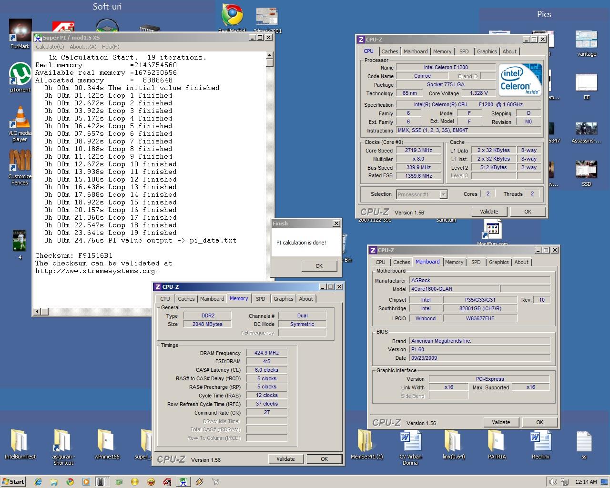The width and height of the screenshot is (610, 488).
Task: Switch to CPU tab in Memory CPU-Z window
Action: (165, 299)
